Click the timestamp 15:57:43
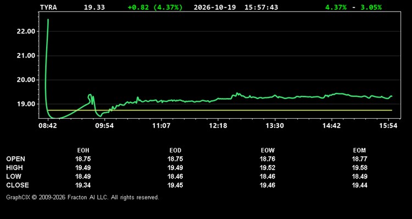The width and height of the screenshot is (412, 219). (x=261, y=7)
